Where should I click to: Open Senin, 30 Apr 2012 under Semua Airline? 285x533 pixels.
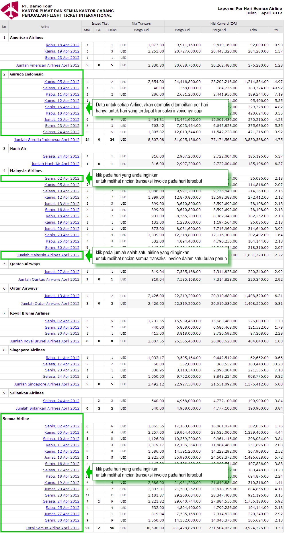pyautogui.click(x=62, y=520)
